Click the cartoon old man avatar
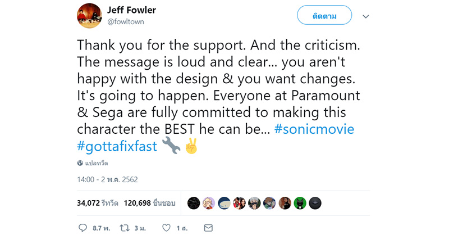This screenshot has height=235, width=449. tap(209, 203)
